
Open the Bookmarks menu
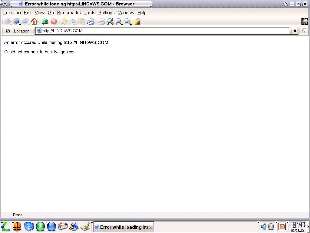pos(69,13)
